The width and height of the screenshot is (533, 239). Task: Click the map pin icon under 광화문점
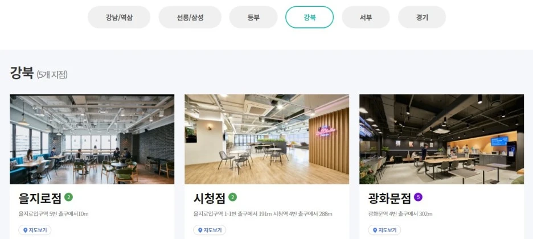coord(375,230)
